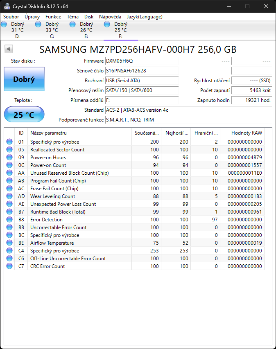Click the Dobrý health status button
This screenshot has width=276, height=349.
[24, 79]
